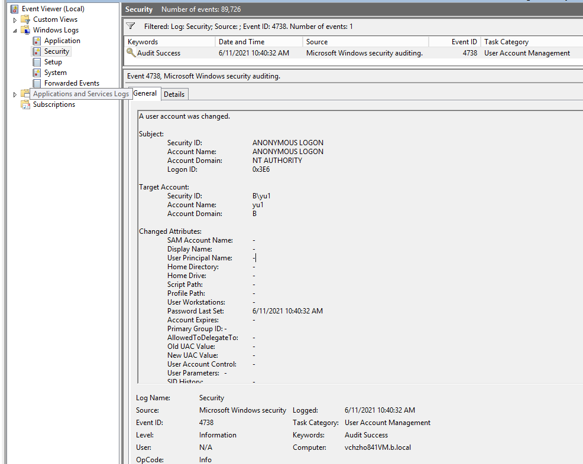583x464 pixels.
Task: Select the Audit Success event row
Action: tap(353, 53)
